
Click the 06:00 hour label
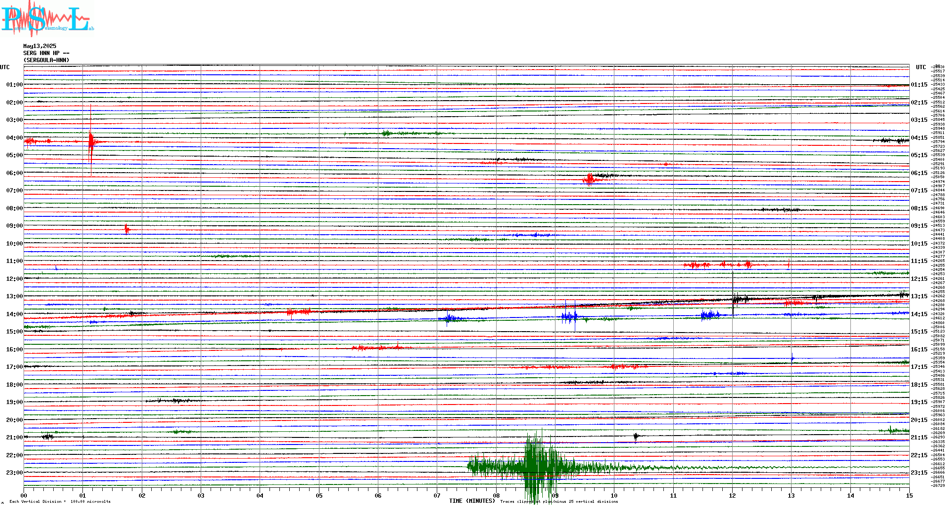(x=15, y=173)
